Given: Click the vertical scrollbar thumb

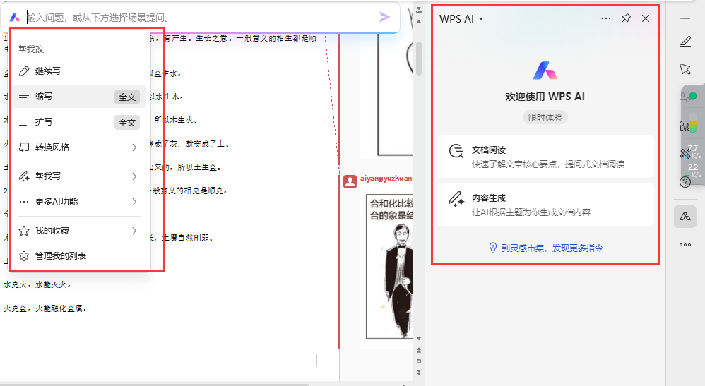Looking at the screenshot, I should point(419,59).
